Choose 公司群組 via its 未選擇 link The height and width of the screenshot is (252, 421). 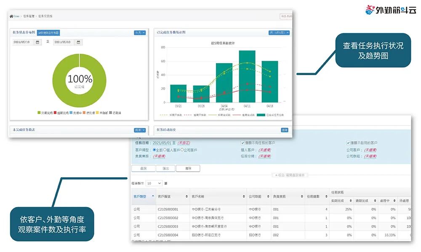pyautogui.click(x=370, y=156)
